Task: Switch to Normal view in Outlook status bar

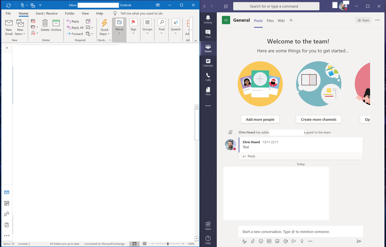Action: (x=135, y=244)
